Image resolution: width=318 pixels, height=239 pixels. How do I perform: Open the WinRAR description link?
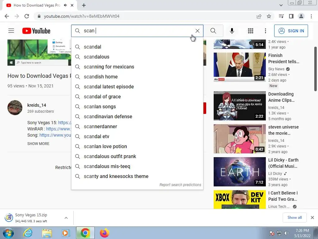(59, 129)
